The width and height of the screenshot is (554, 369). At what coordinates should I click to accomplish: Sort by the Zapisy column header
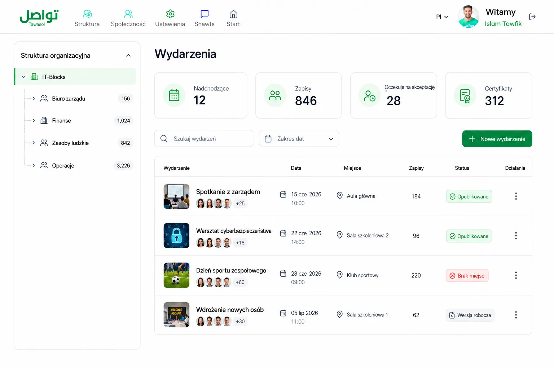click(416, 168)
